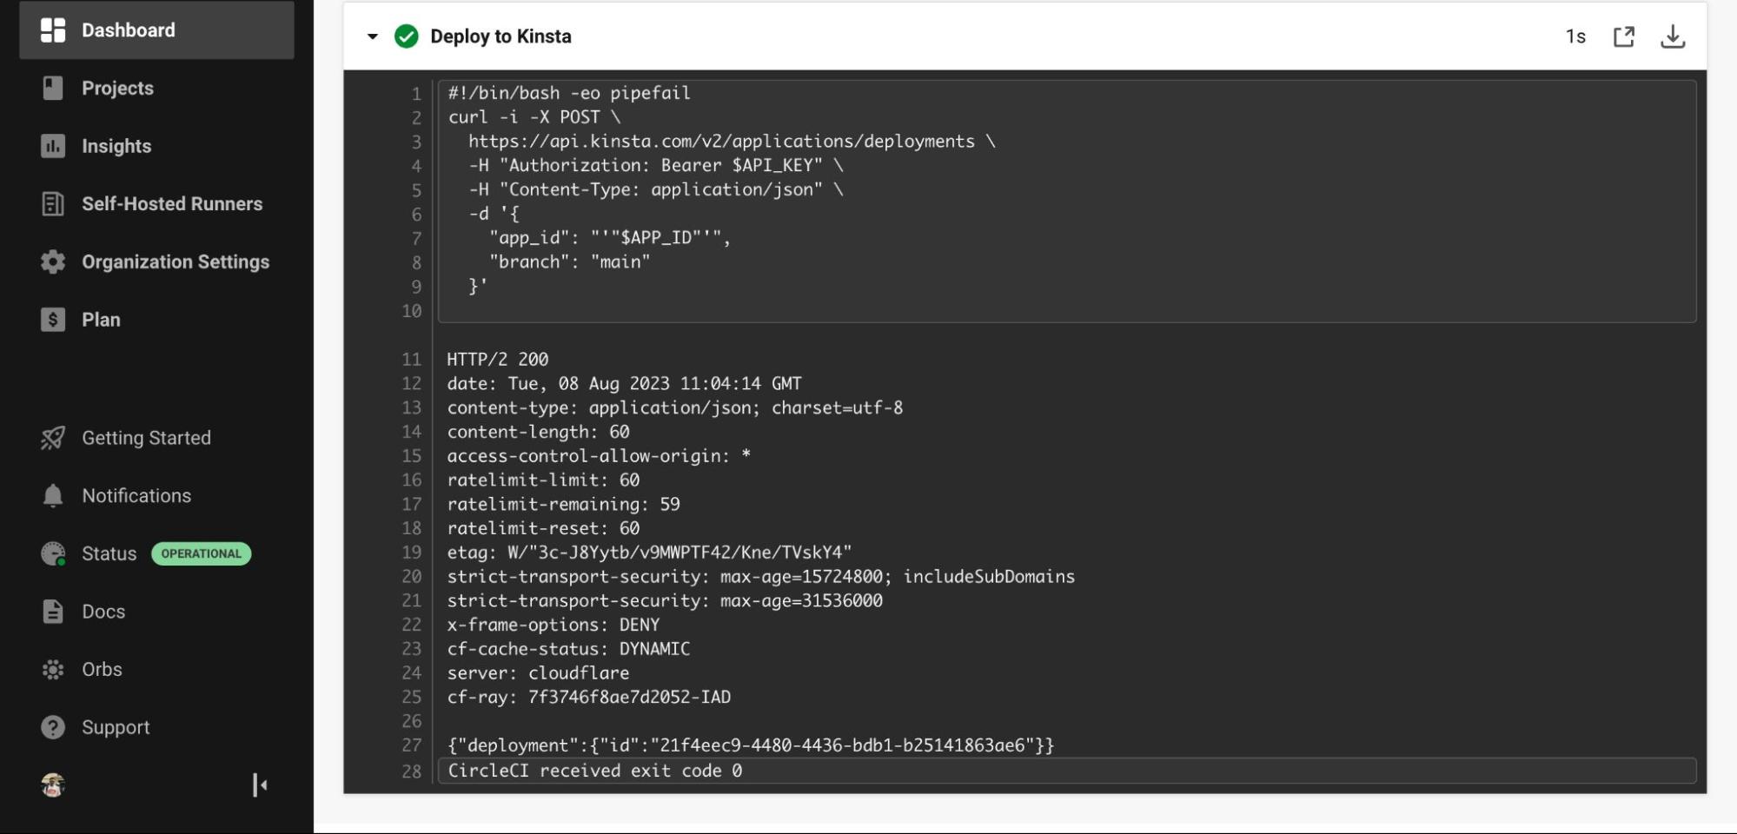Image resolution: width=1737 pixels, height=834 pixels.
Task: Click the OPERATIONAL status badge
Action: coord(201,553)
